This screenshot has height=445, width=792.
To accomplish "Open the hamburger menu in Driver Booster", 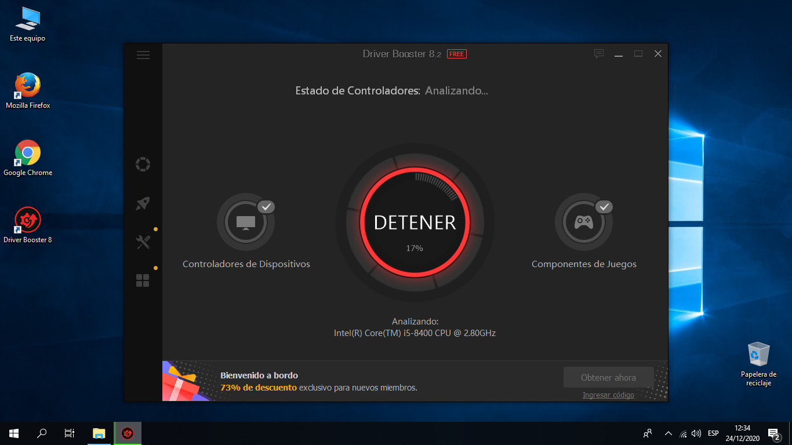I will click(143, 55).
